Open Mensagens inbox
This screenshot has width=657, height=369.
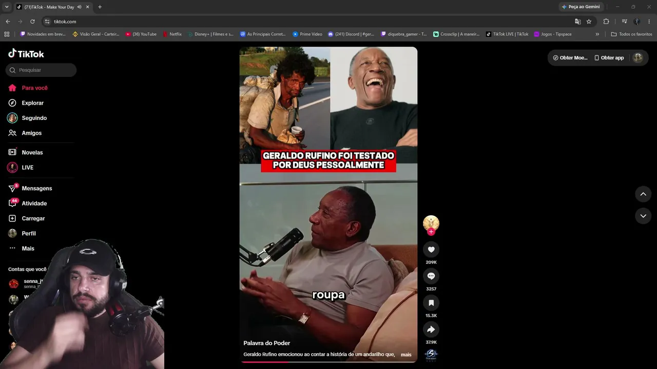(30, 189)
